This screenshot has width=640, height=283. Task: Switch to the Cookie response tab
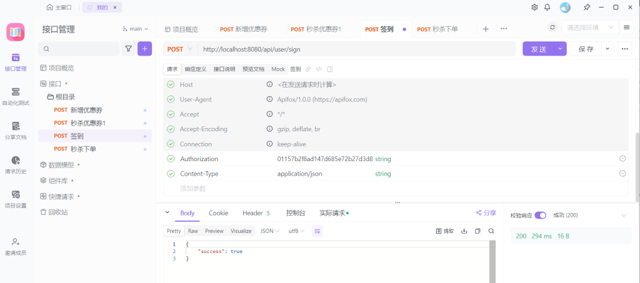[x=218, y=213]
